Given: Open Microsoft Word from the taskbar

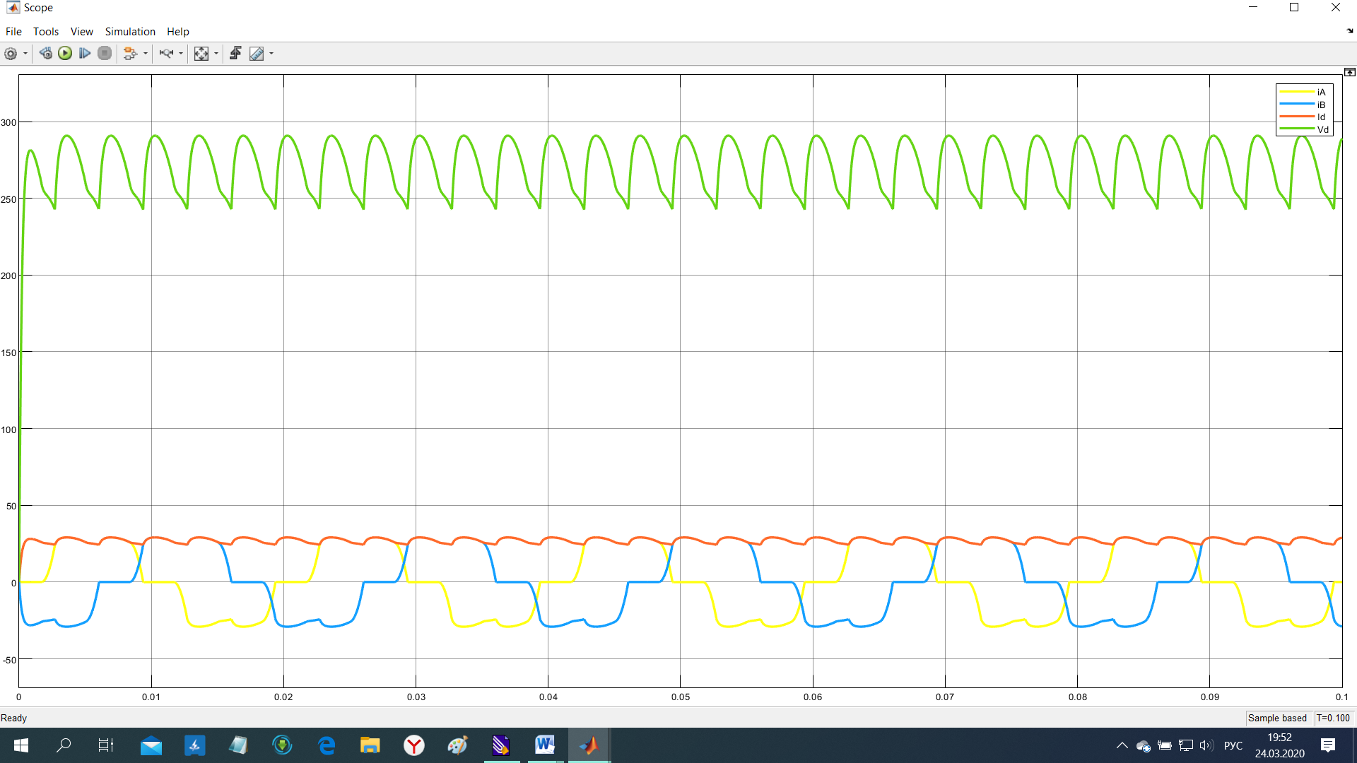Looking at the screenshot, I should coord(545,745).
